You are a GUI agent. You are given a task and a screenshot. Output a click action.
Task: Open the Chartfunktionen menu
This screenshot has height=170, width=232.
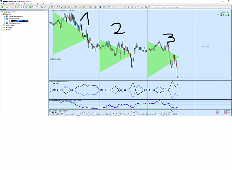(29, 4)
